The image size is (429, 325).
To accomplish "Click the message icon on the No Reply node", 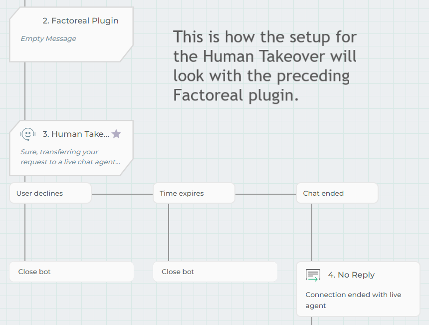I will [x=312, y=275].
